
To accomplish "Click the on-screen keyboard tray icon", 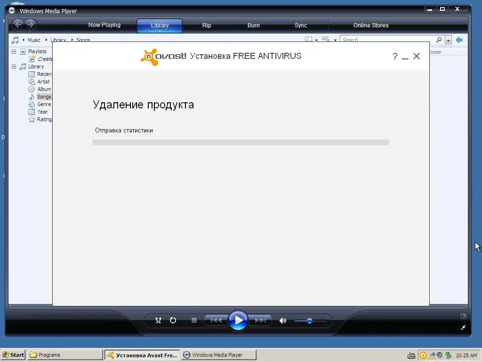I will [411, 355].
